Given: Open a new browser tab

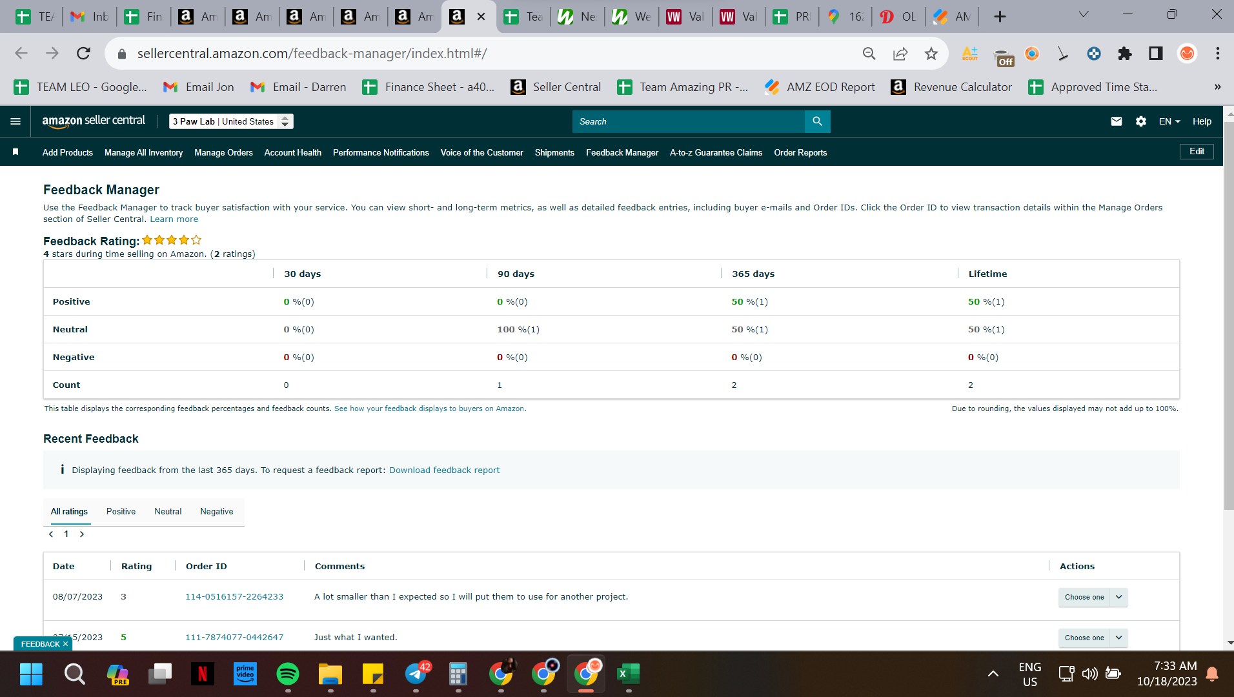Looking at the screenshot, I should pos(1000,17).
